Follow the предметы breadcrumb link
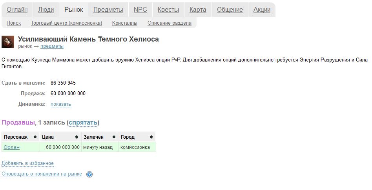The width and height of the screenshot is (372, 190). 52,46
